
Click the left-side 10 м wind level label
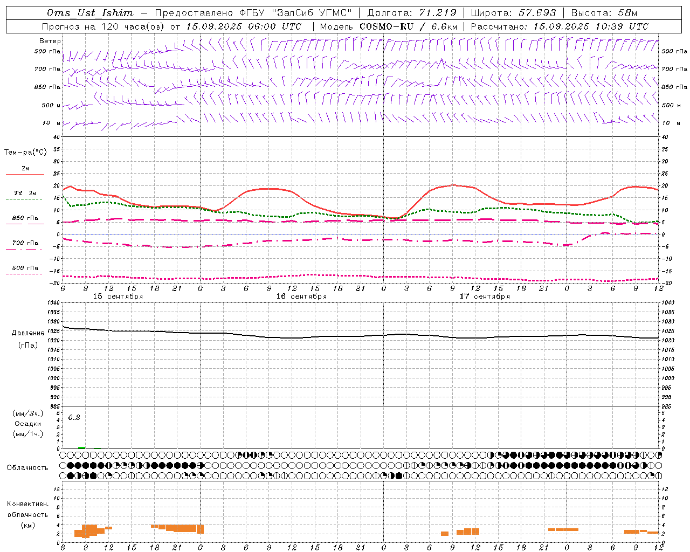click(x=51, y=123)
